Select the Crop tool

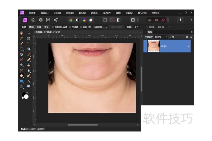pos(29,38)
